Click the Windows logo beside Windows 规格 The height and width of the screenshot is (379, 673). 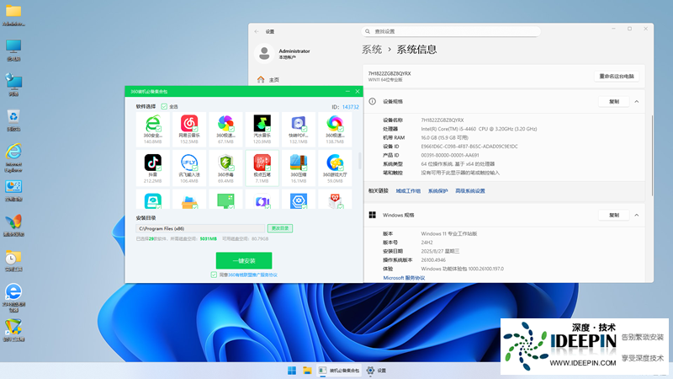click(x=372, y=215)
